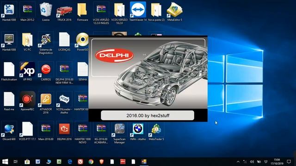Viewport: 296px width, 166px height.
Task: Open the Windows Start menu
Action: [5, 161]
